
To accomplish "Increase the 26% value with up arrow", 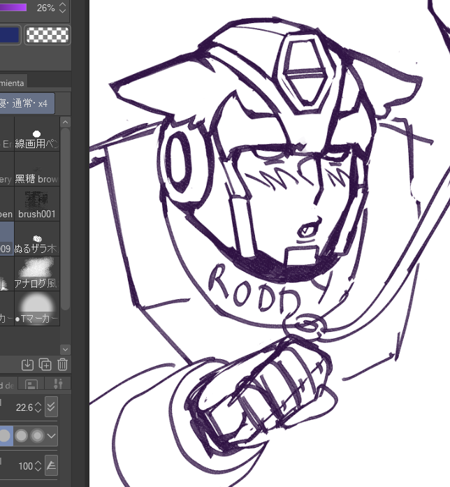I will click(x=62, y=4).
